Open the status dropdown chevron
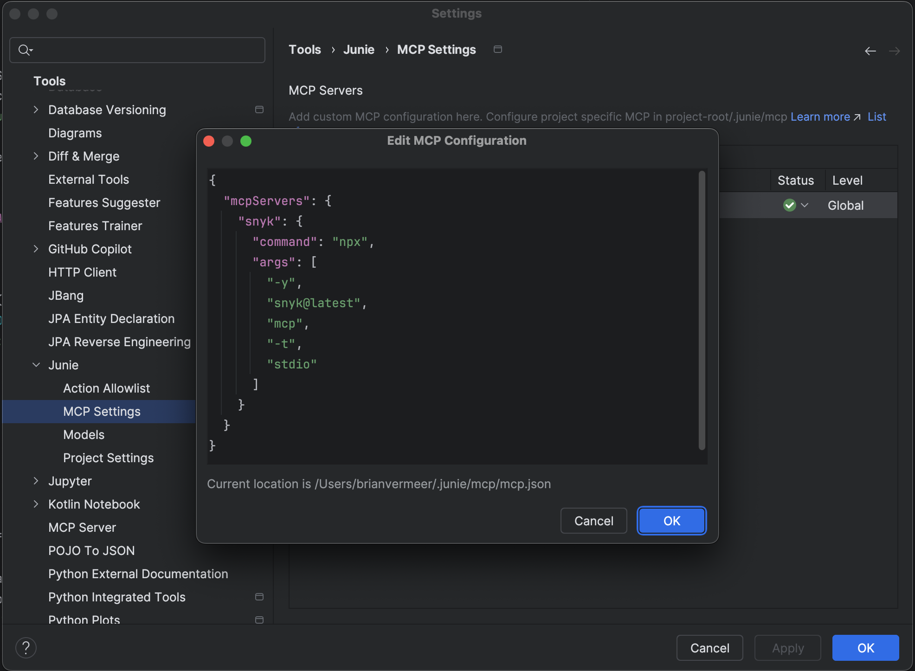This screenshot has width=915, height=671. tap(805, 205)
